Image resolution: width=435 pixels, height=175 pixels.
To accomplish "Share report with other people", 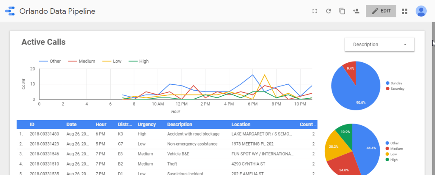I will pyautogui.click(x=356, y=11).
